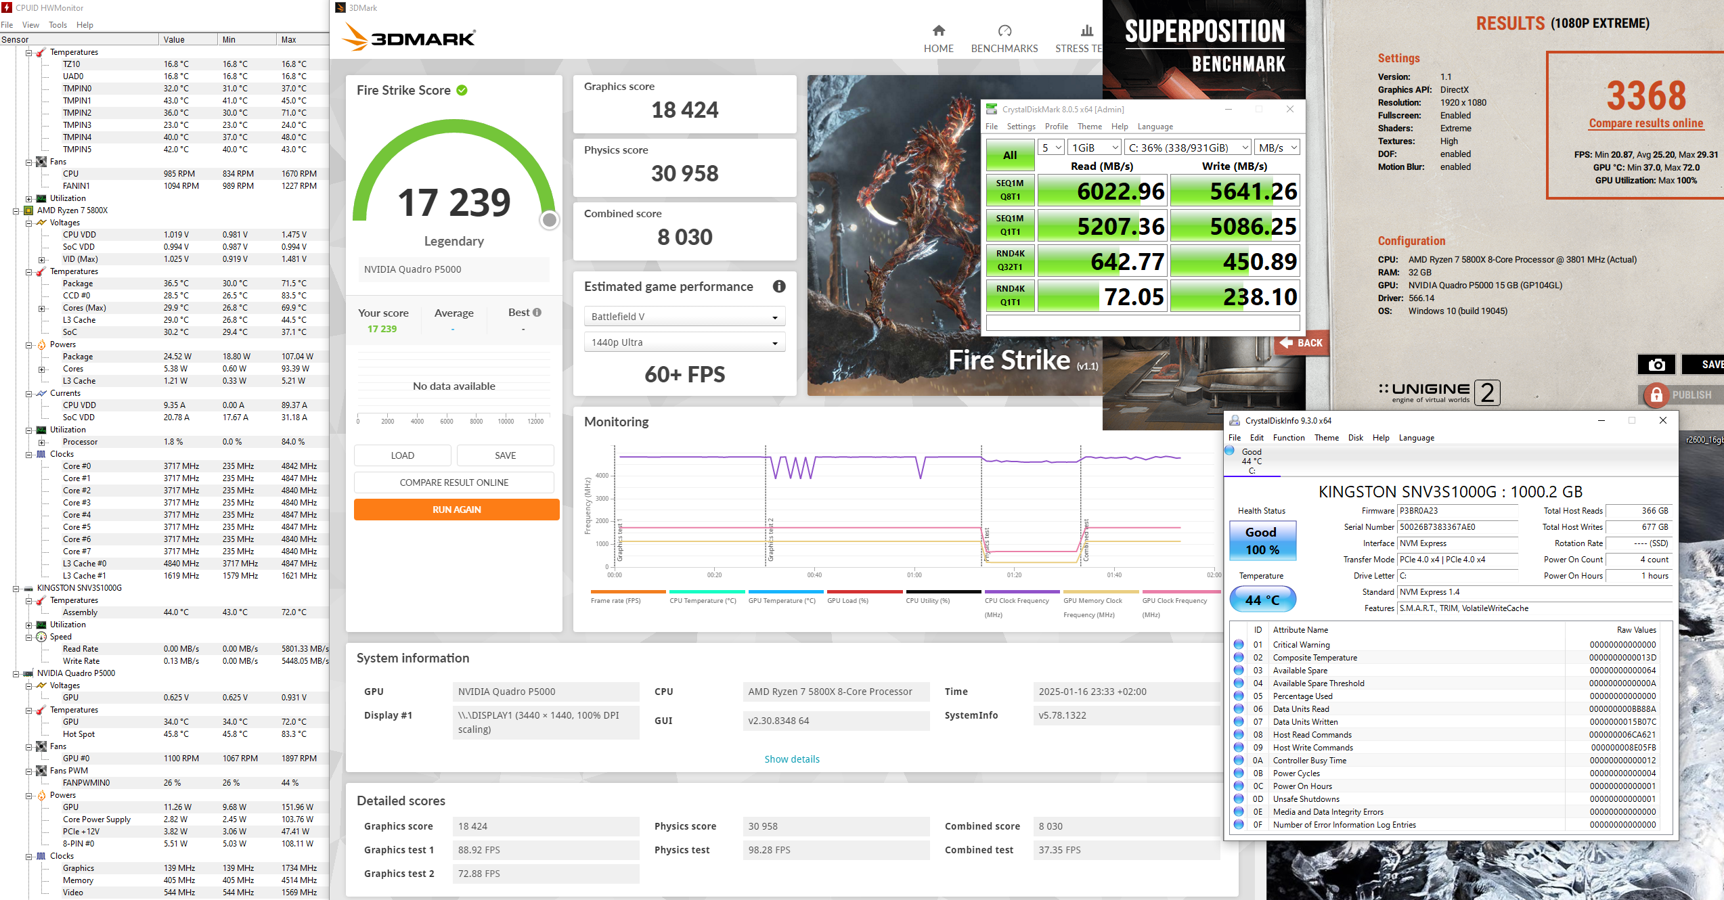Open the Battlefield V game dropdown
Screen dimensions: 1724x900
[684, 317]
